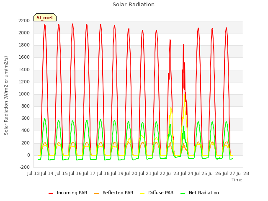
Task: Click the 1600 y-axis tick label
Action: 24,57
